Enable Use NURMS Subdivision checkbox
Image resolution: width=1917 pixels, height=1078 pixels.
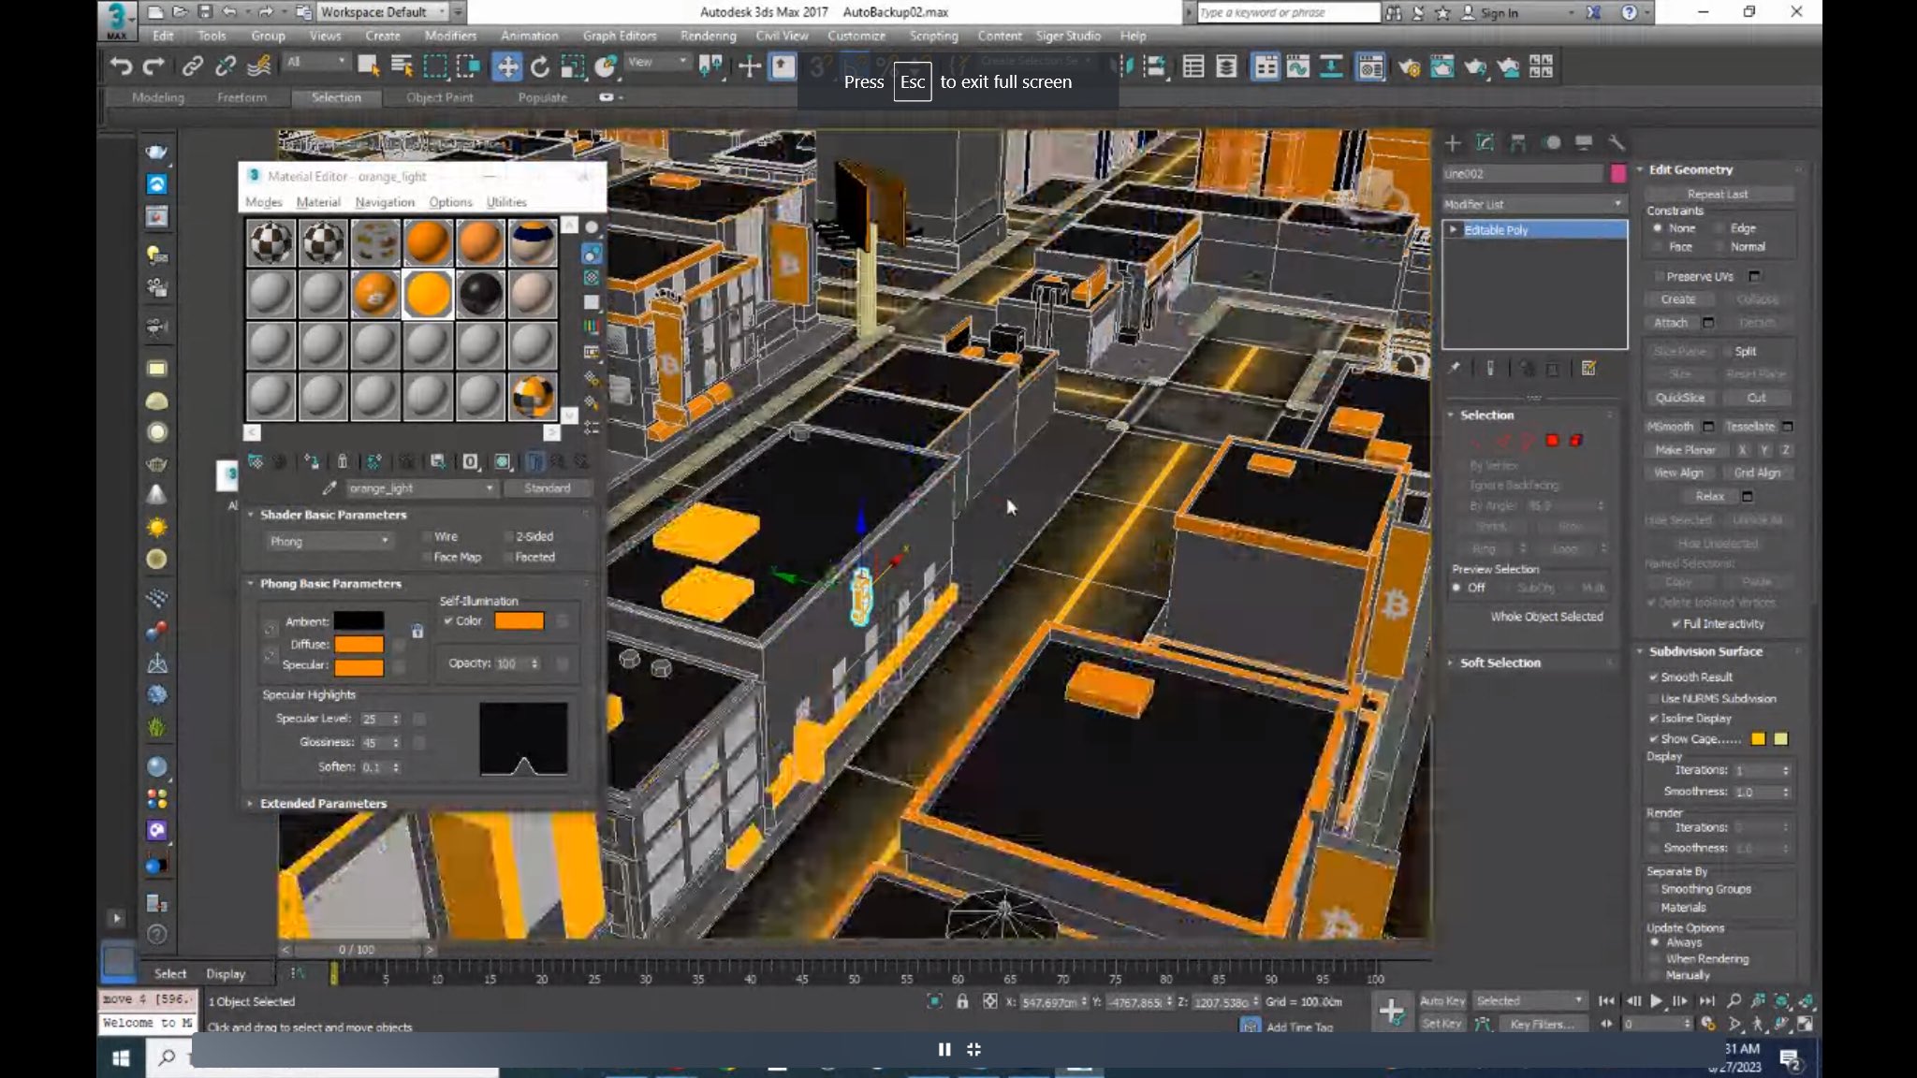pos(1653,699)
